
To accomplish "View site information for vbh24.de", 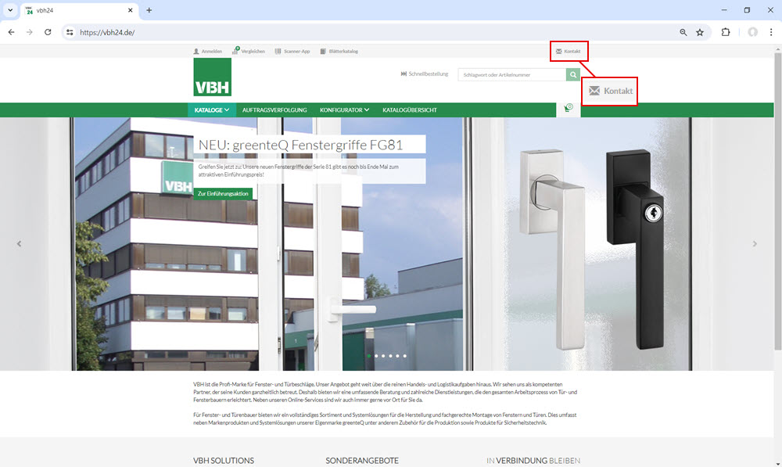I will tap(70, 32).
